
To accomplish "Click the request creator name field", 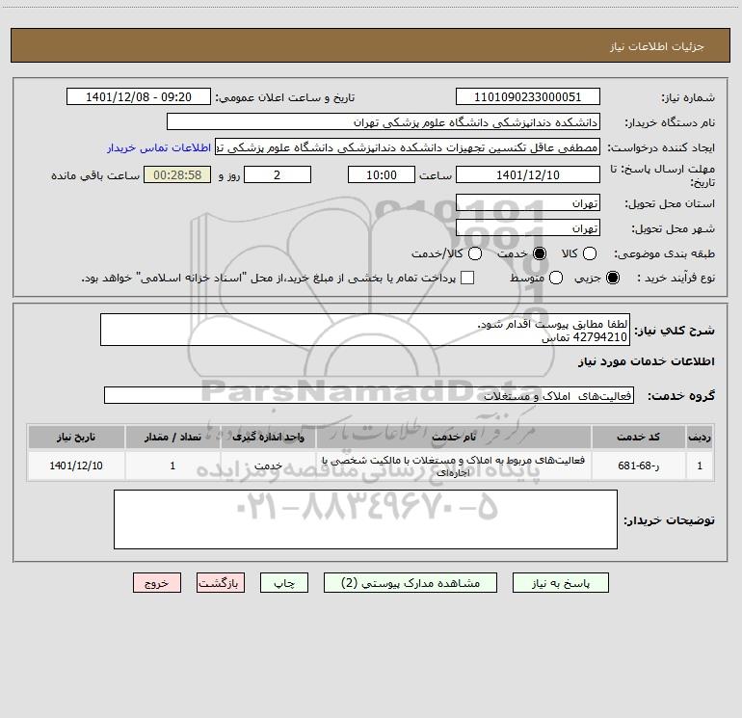I will (x=408, y=146).
